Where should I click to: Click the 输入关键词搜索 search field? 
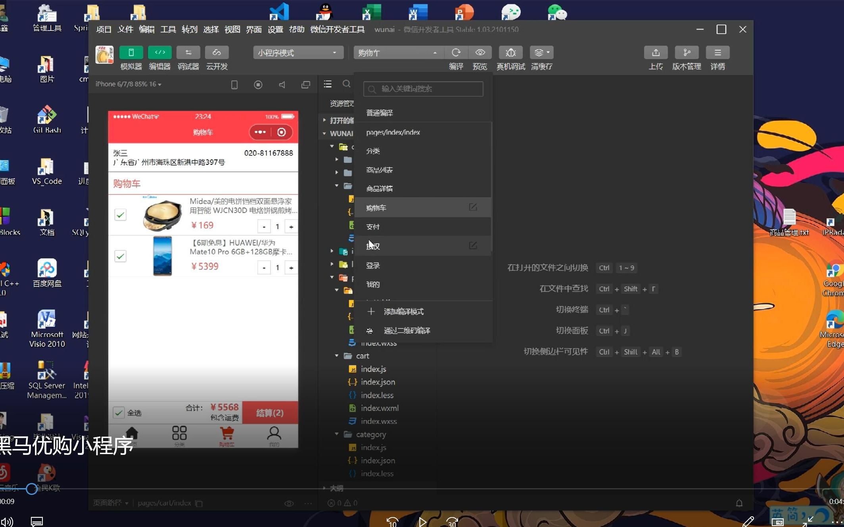[x=423, y=89]
